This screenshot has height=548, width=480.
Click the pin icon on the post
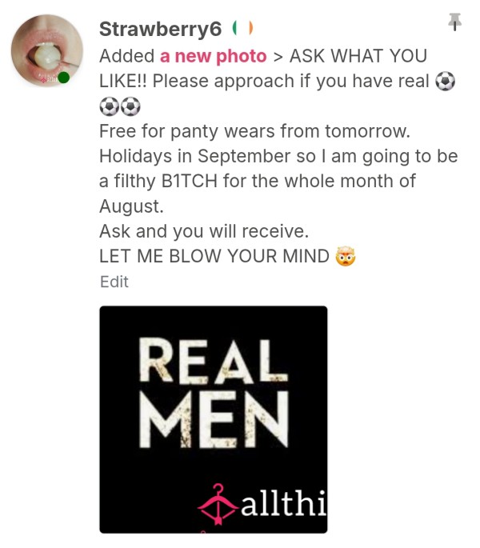(454, 22)
